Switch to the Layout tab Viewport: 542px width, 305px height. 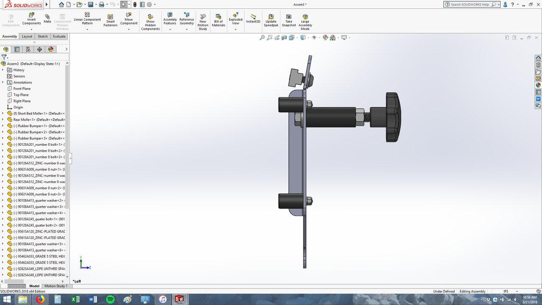point(27,36)
